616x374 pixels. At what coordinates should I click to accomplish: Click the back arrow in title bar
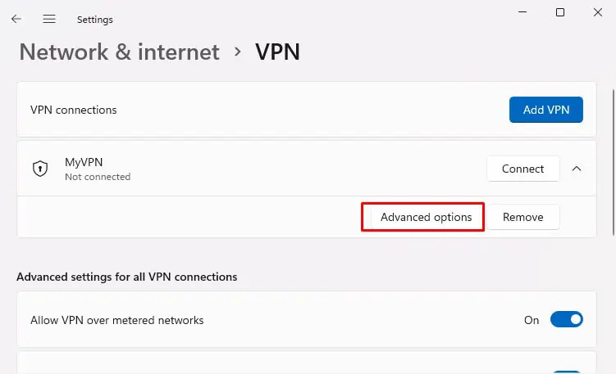16,19
